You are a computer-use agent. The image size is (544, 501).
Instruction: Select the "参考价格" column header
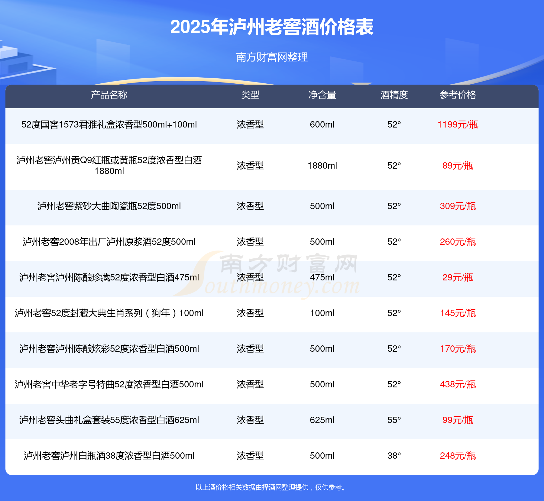click(x=458, y=95)
